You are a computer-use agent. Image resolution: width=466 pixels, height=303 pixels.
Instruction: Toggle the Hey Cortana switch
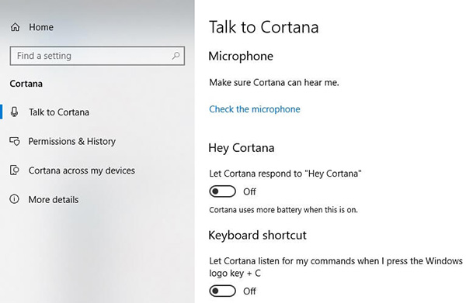(222, 191)
